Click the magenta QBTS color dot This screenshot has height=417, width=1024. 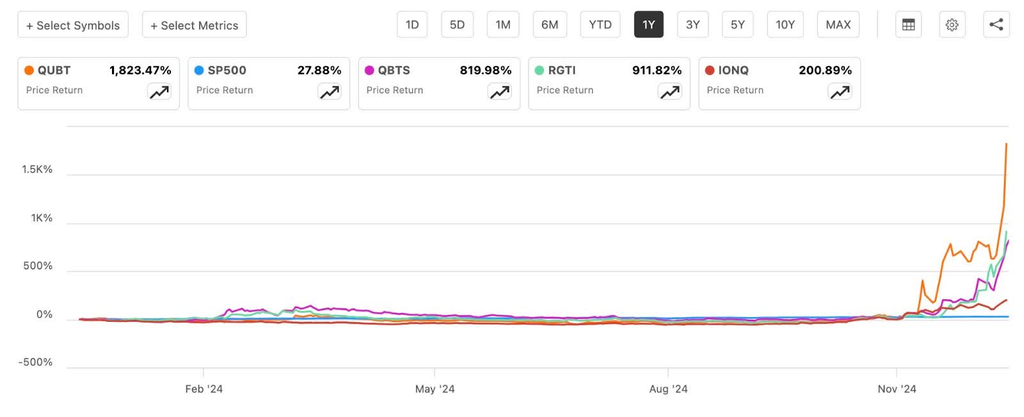[x=369, y=70]
